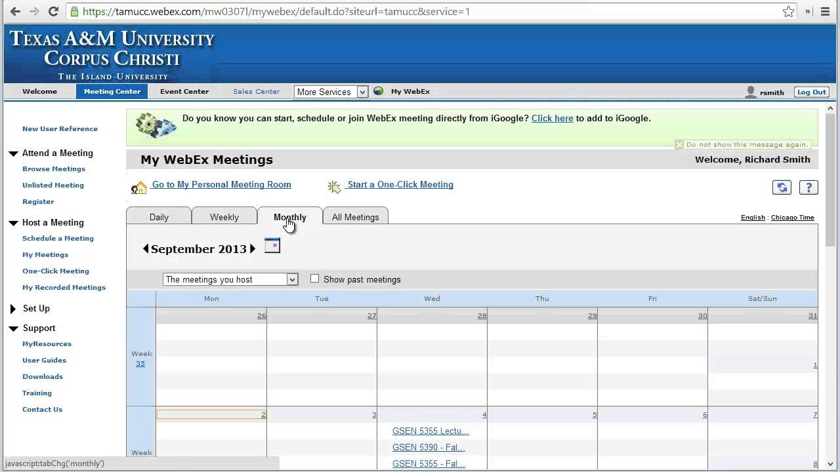Open the Welcome tab
The width and height of the screenshot is (840, 472).
(39, 92)
